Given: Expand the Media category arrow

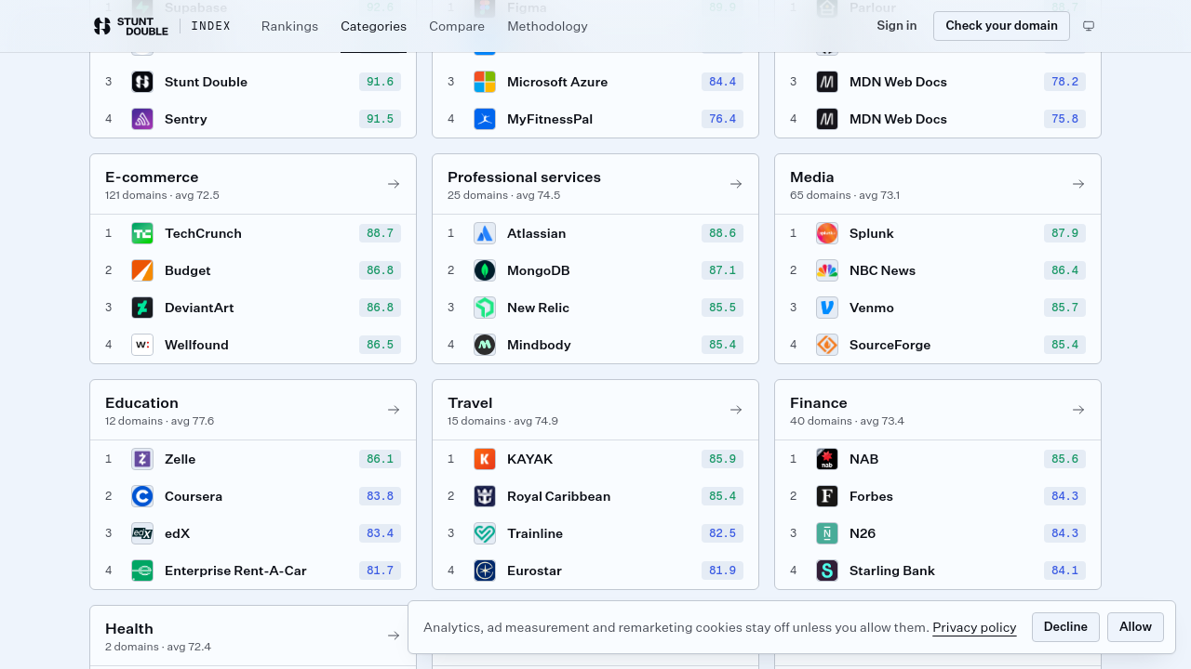Looking at the screenshot, I should (1078, 184).
